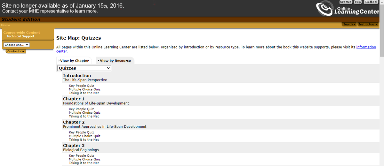This screenshot has width=384, height=166.
Task: Open Chapter 1 Key People Quiz
Action: pyautogui.click(x=81, y=109)
